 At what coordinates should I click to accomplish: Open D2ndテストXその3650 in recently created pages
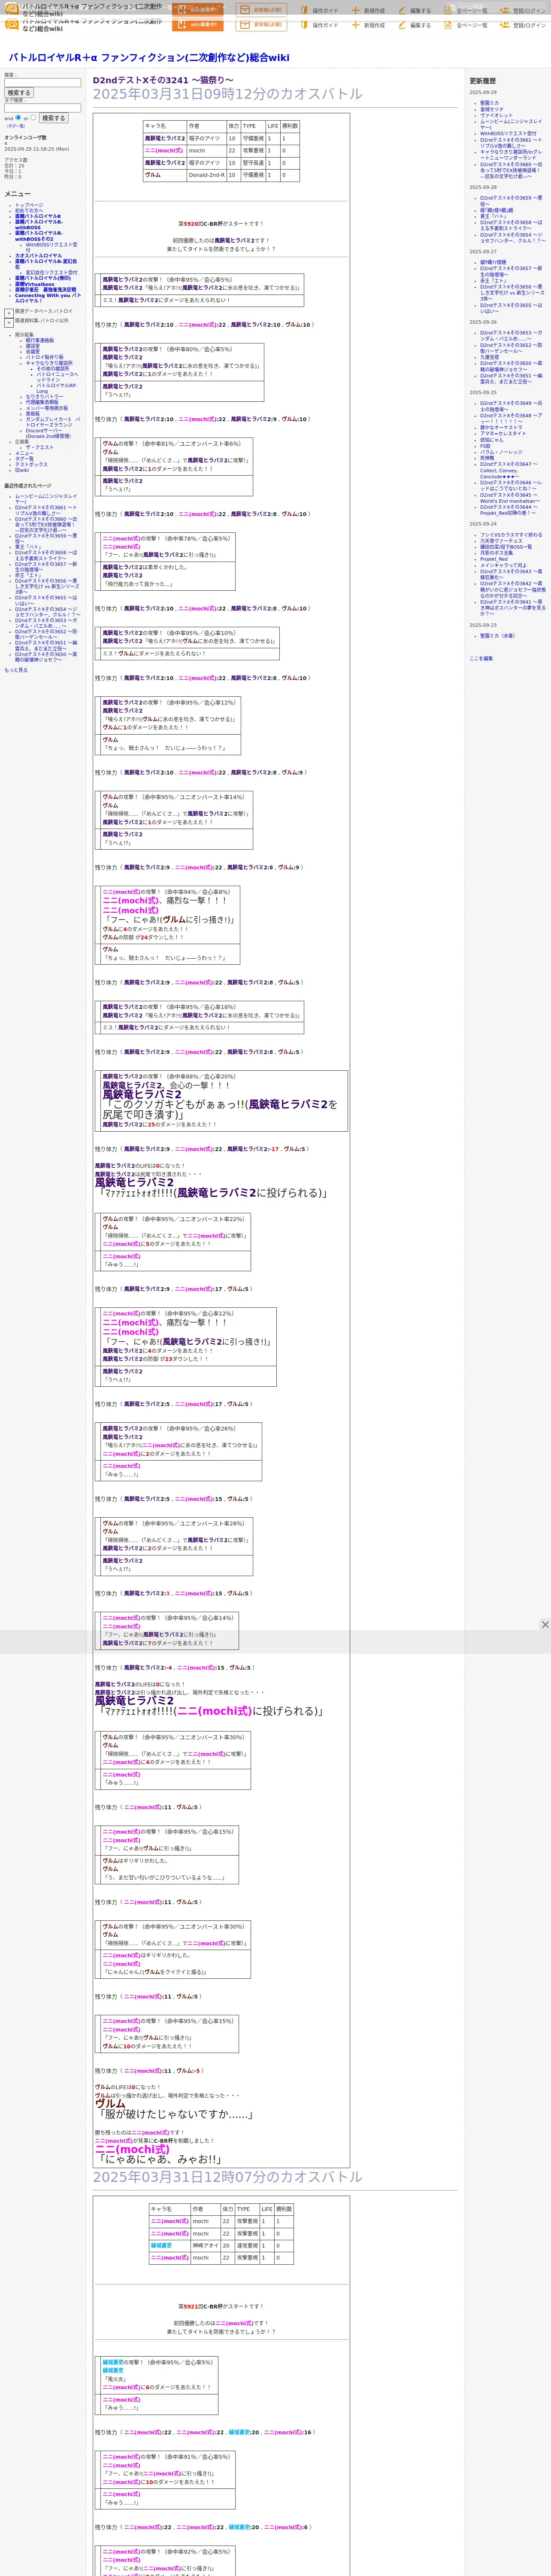[x=45, y=656]
